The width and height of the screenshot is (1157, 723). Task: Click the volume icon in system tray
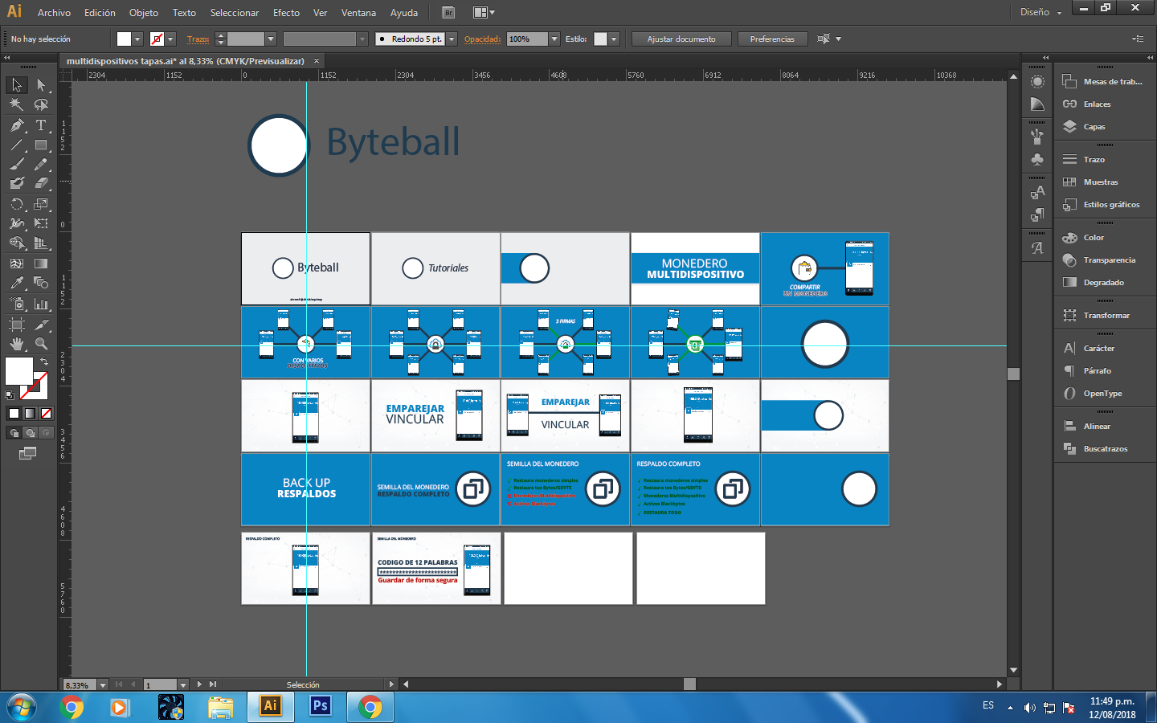click(1030, 708)
